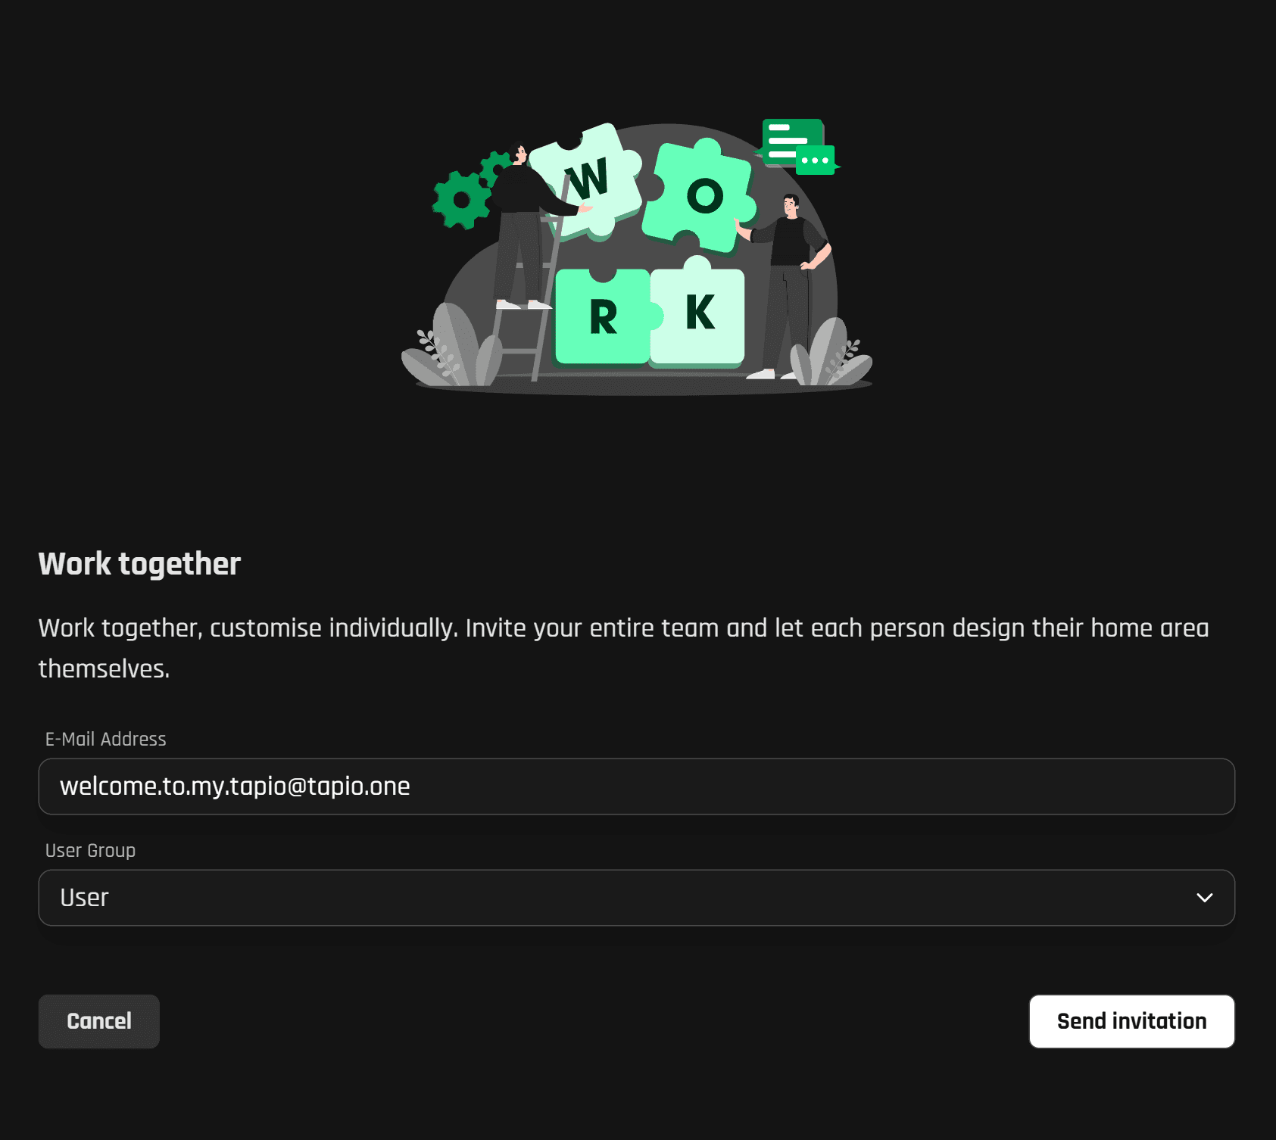The height and width of the screenshot is (1140, 1276).
Task: Select the User Group combo box
Action: click(x=636, y=898)
